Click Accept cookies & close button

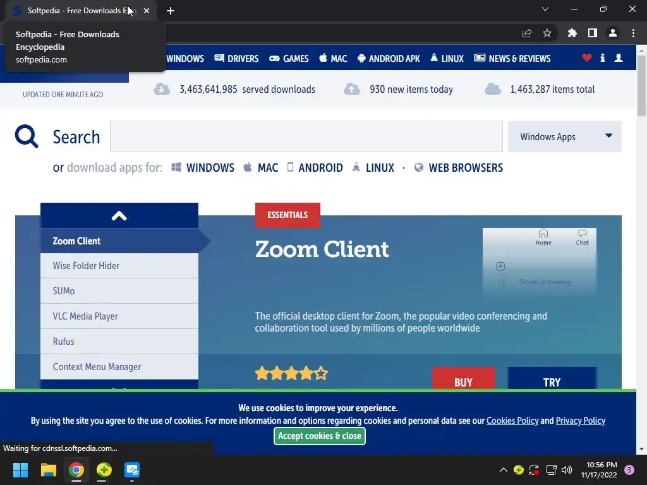tap(319, 436)
